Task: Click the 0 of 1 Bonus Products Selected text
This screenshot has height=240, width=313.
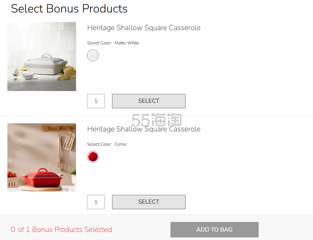Action: [61, 230]
